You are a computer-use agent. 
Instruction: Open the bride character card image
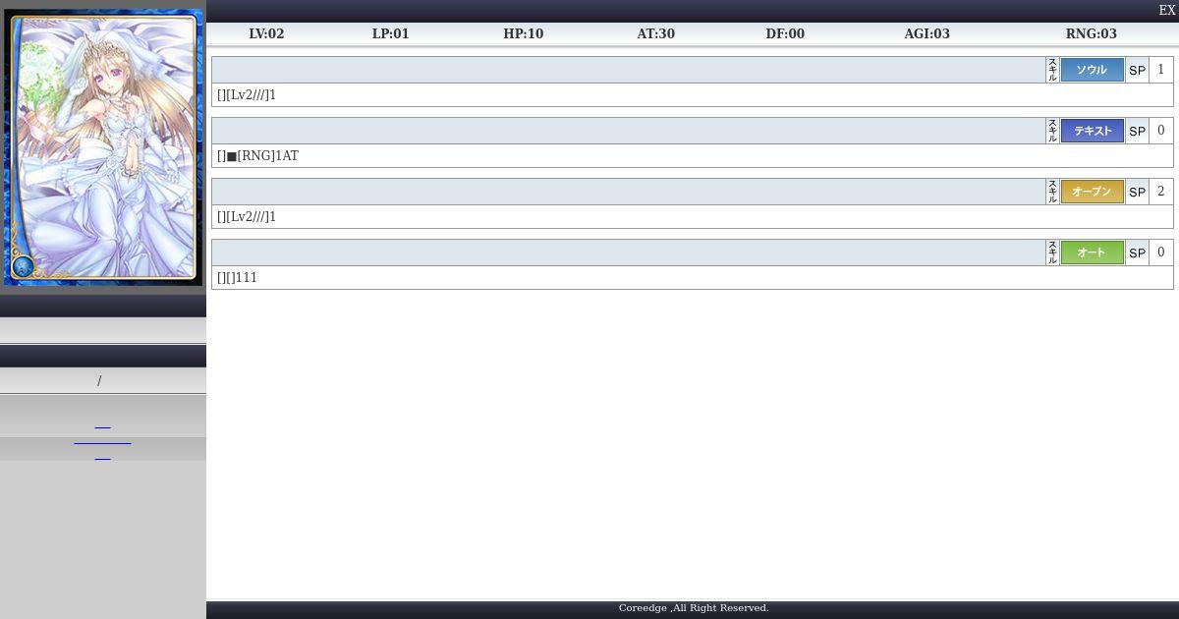pos(103,147)
